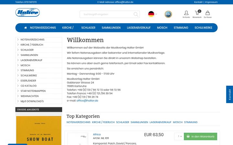This screenshot has height=145, width=233.
Task: Click Top Kategorien SCHLAGER link
Action: pyautogui.click(x=123, y=122)
